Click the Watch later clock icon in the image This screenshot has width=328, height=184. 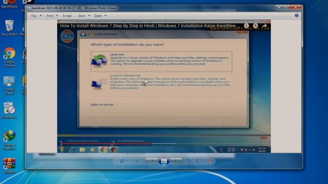tap(255, 26)
